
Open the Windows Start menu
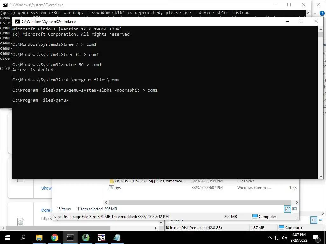pos(8,238)
